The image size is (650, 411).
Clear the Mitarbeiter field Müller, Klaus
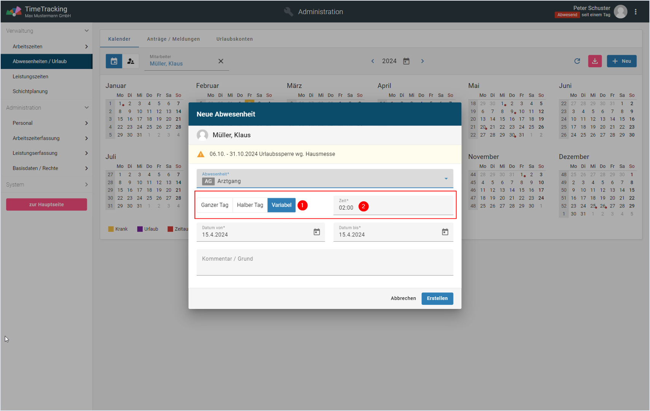tap(221, 61)
